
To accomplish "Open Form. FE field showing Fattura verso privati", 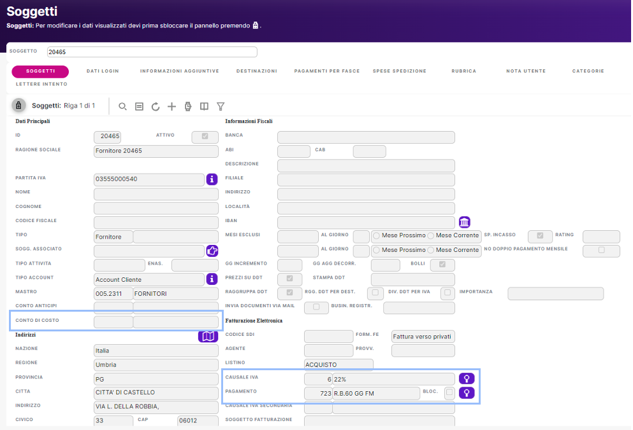I will (423, 336).
